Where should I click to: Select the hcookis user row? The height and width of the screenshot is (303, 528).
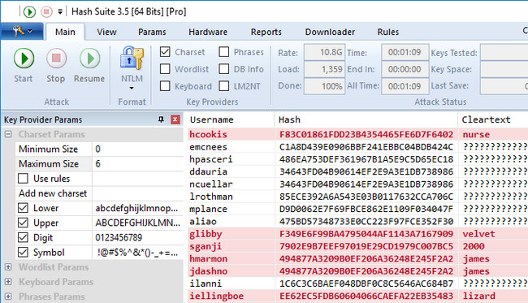357,134
